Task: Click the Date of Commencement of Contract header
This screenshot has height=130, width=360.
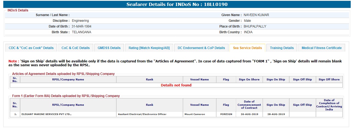Action: tap(249, 105)
